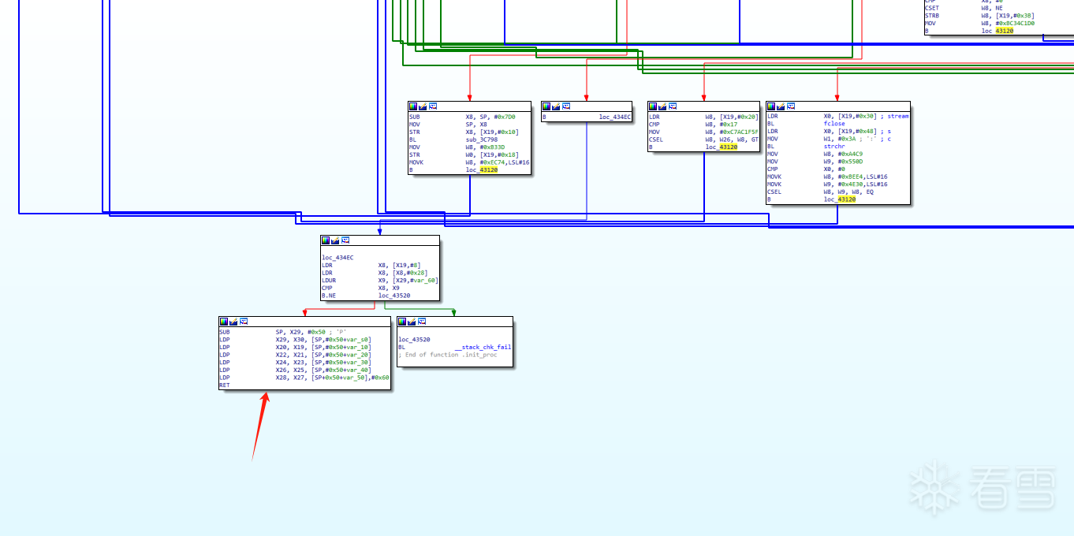
Task: Select the 'BL sub_3C798' instruction
Action: [452, 140]
